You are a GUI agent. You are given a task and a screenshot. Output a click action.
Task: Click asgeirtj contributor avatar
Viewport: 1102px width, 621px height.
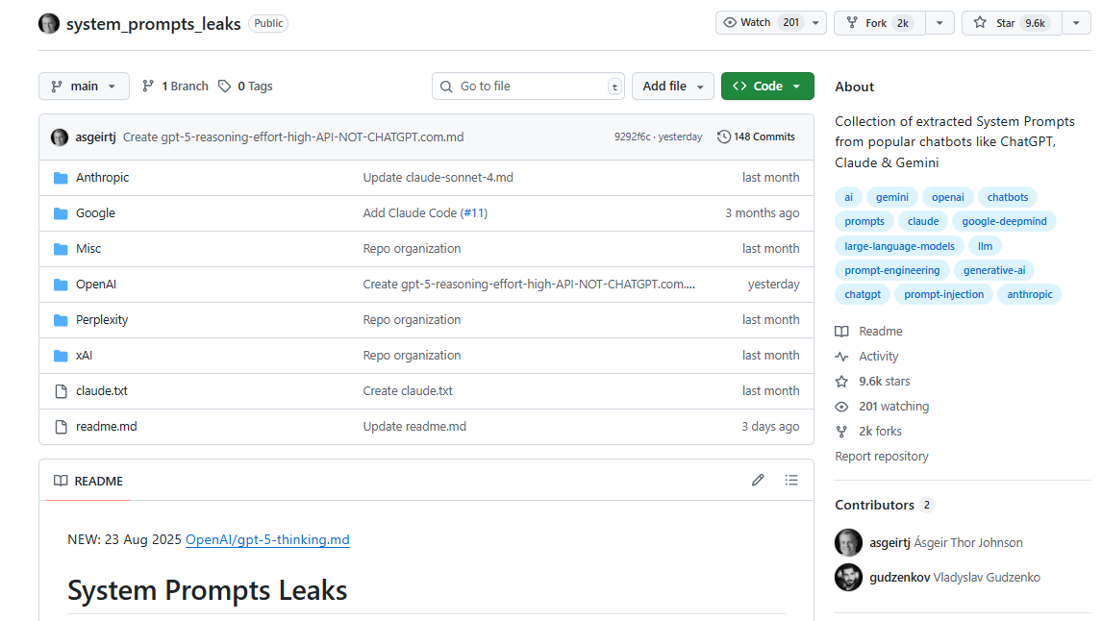[x=848, y=542]
